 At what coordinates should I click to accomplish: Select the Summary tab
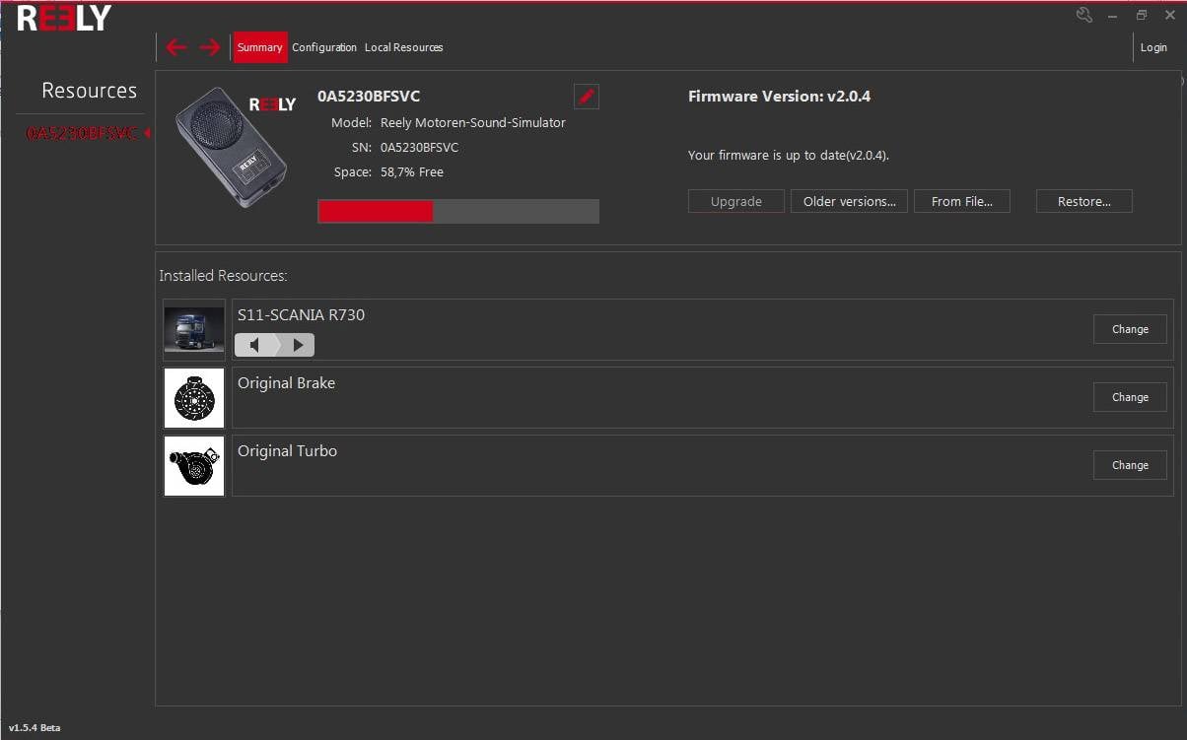[x=259, y=46]
